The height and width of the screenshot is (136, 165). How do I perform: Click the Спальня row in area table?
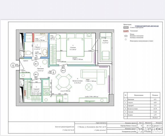pyautogui.click(x=142, y=112)
